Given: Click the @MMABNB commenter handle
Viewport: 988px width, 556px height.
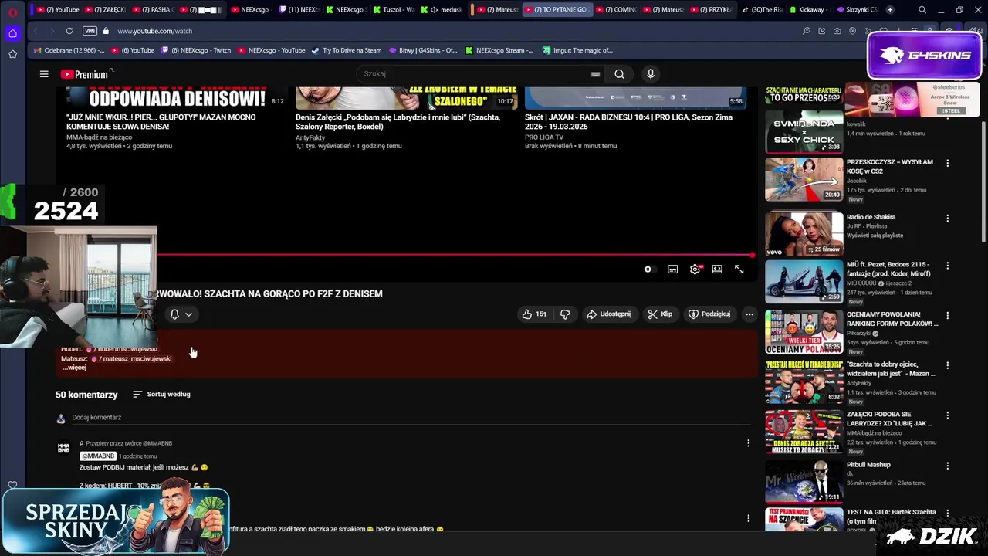Looking at the screenshot, I should 98,456.
